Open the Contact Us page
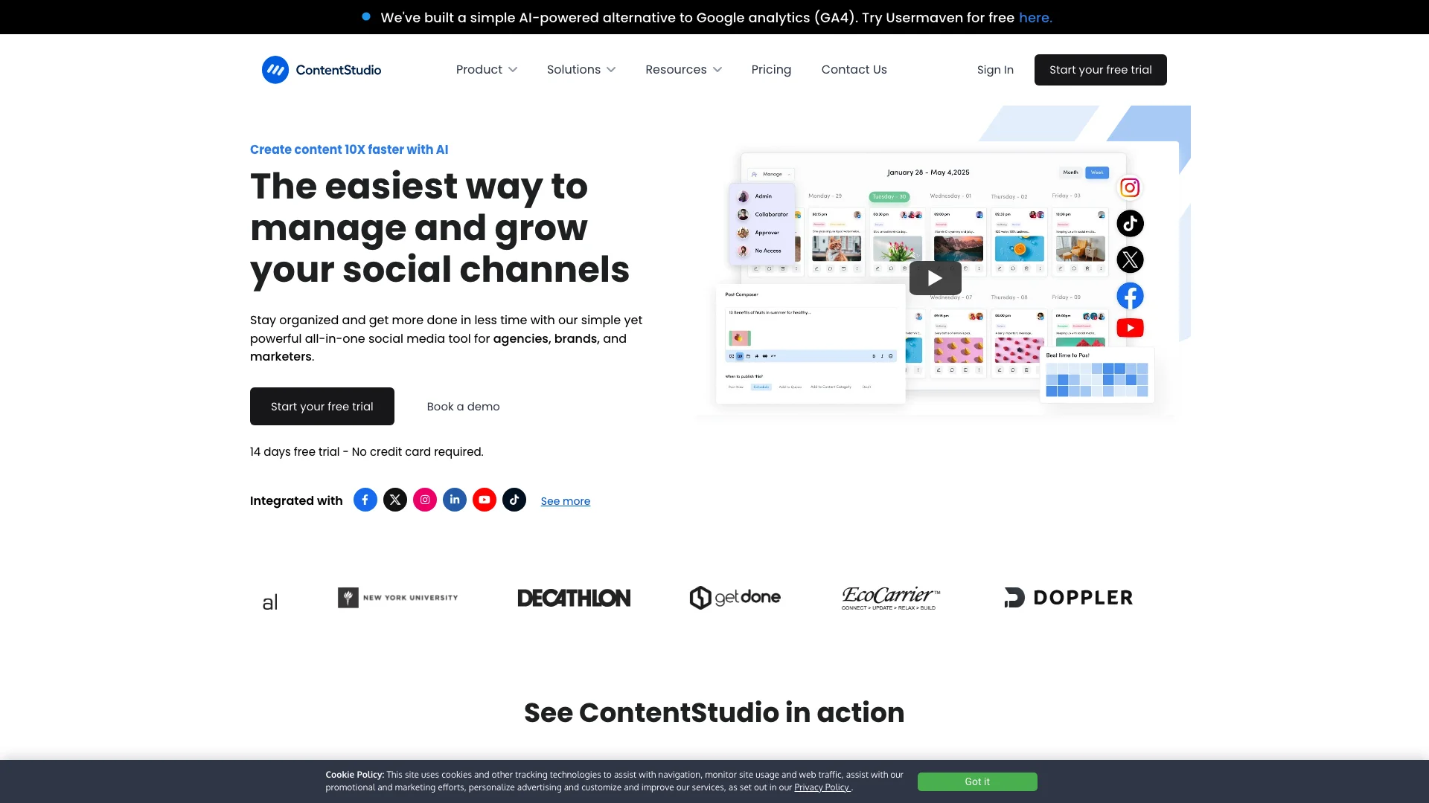Screen dimensions: 1429x803 click(x=854, y=69)
